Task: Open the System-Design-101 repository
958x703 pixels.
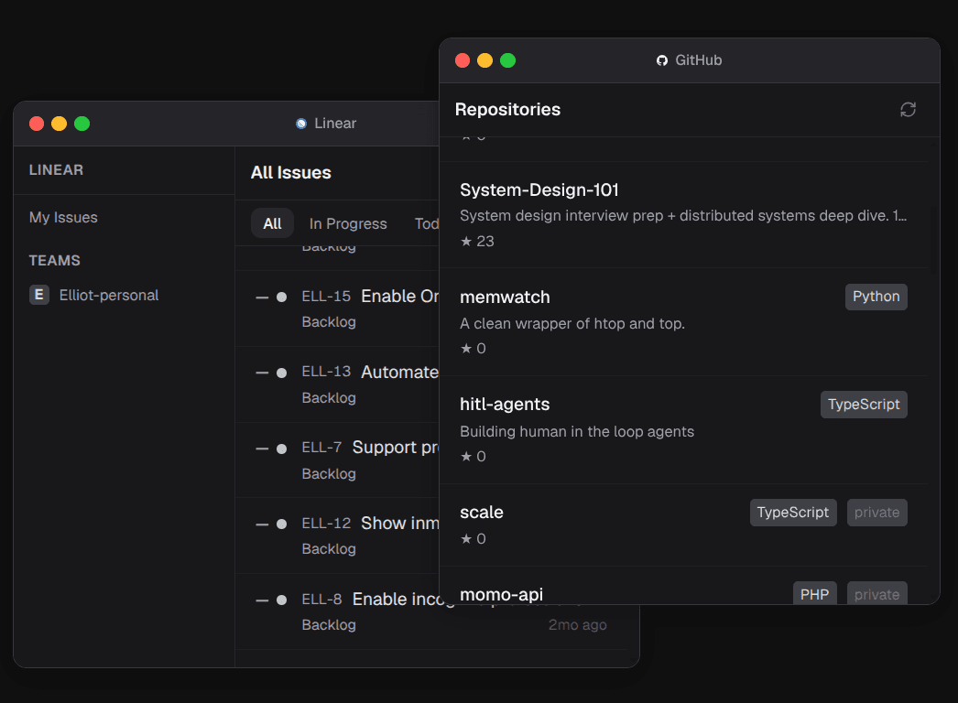Action: click(539, 190)
